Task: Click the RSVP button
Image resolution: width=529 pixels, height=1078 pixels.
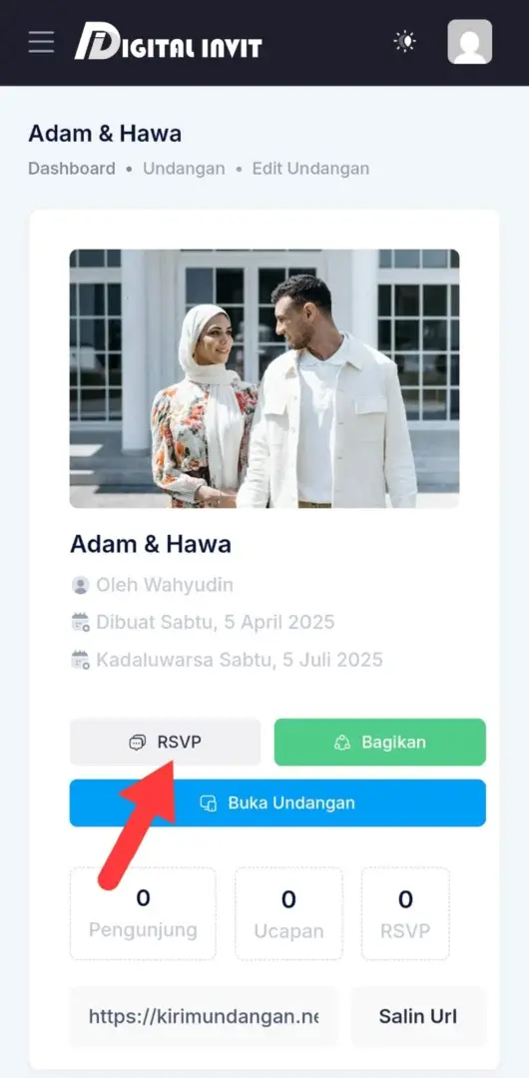Action: [x=165, y=742]
